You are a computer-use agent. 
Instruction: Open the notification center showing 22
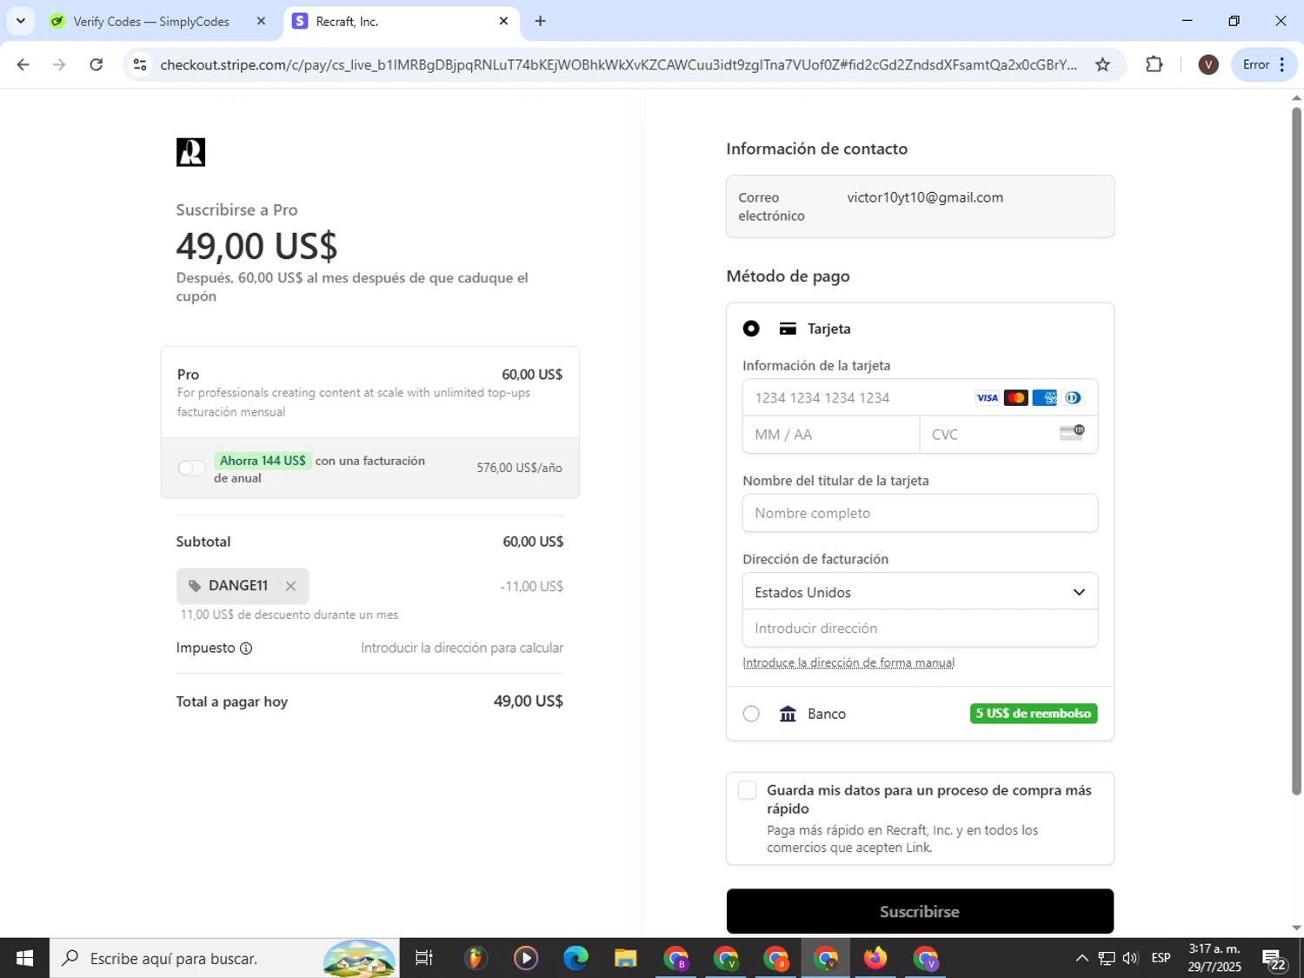(1275, 959)
